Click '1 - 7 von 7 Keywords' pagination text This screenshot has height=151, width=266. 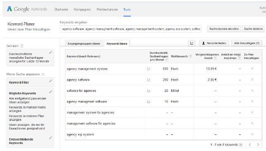(x=224, y=145)
